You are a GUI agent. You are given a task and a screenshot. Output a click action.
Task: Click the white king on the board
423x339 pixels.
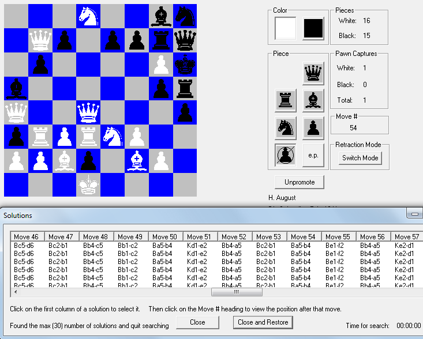(88, 184)
